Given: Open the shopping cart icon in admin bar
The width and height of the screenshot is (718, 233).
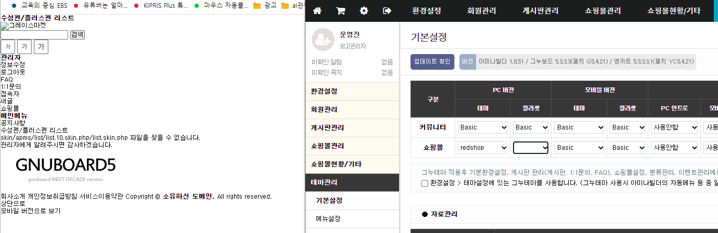Looking at the screenshot, I should [341, 11].
